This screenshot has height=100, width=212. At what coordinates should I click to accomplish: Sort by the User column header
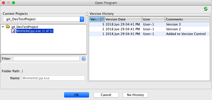pyautogui.click(x=153, y=19)
